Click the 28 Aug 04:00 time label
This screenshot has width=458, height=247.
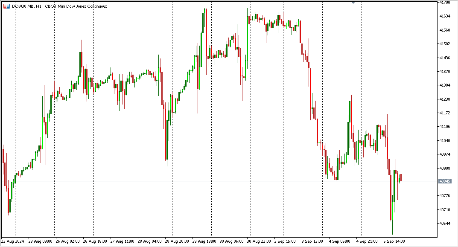[x=149, y=241]
